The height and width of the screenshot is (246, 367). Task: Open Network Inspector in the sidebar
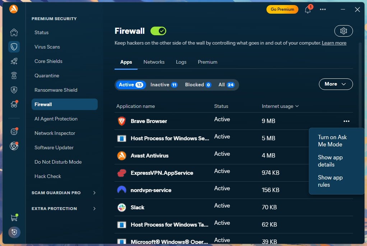point(55,133)
